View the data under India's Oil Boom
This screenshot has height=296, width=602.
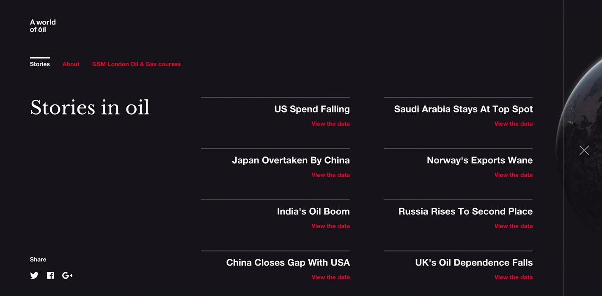pos(331,226)
